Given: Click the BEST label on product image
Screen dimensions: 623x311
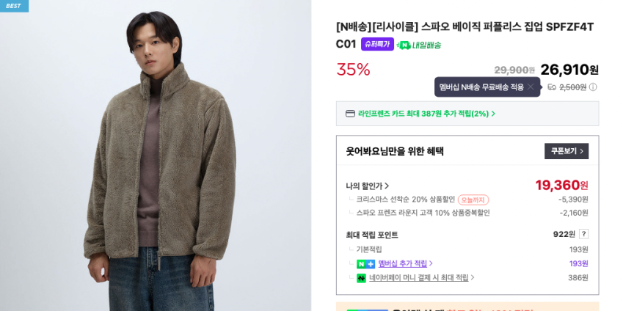Looking at the screenshot, I should (x=14, y=6).
